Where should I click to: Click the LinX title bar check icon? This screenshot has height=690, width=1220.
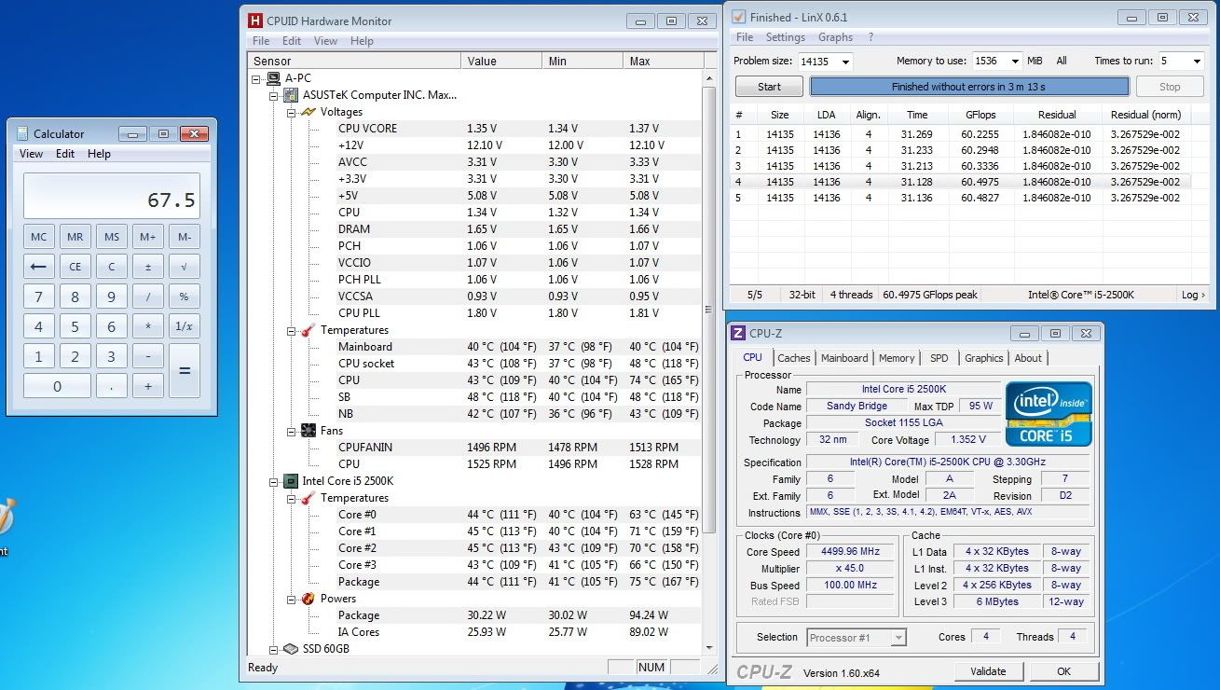click(x=739, y=17)
